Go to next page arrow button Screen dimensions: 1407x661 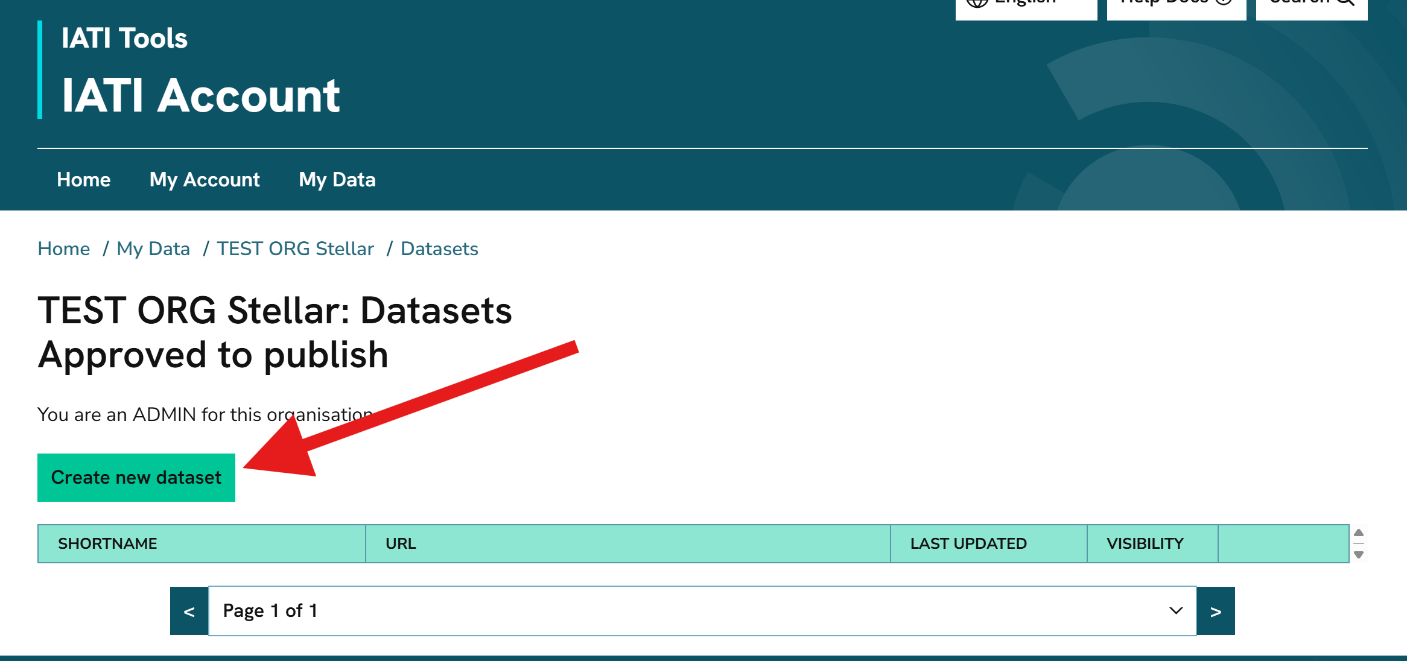coord(1216,611)
